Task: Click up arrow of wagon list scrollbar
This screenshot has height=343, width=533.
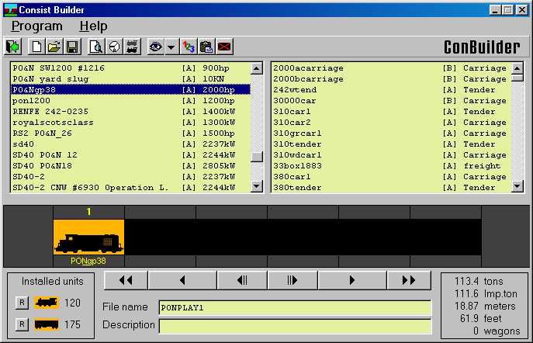Action: point(517,68)
